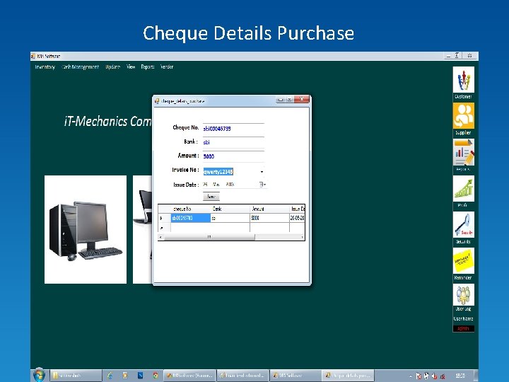Screen dimensions: 509x382
Task: Click the new row marker in grid
Action: pyautogui.click(x=164, y=227)
